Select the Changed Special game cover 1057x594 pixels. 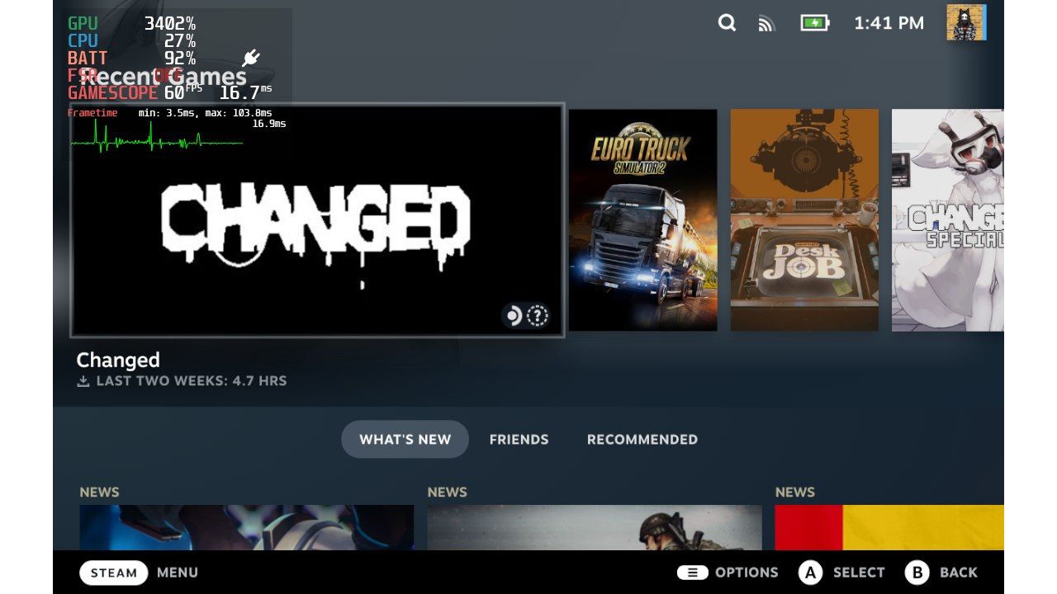[x=948, y=220]
